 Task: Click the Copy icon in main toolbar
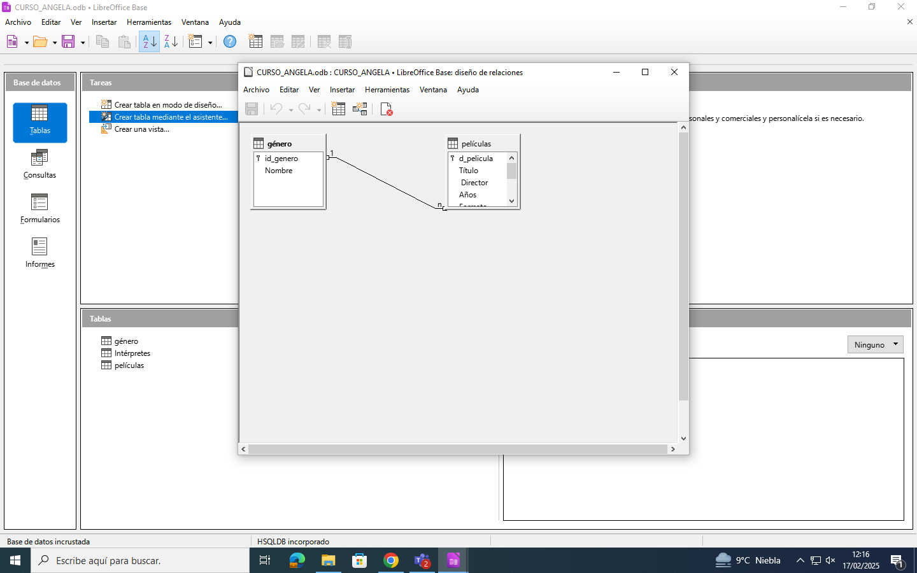(102, 42)
